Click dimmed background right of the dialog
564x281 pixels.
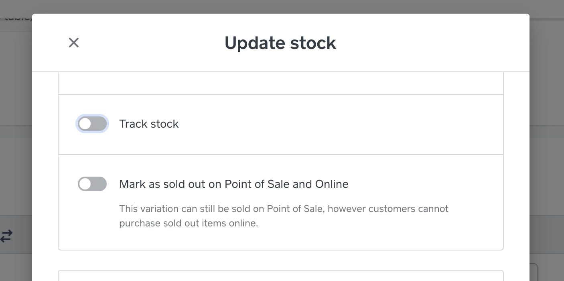tap(546, 169)
